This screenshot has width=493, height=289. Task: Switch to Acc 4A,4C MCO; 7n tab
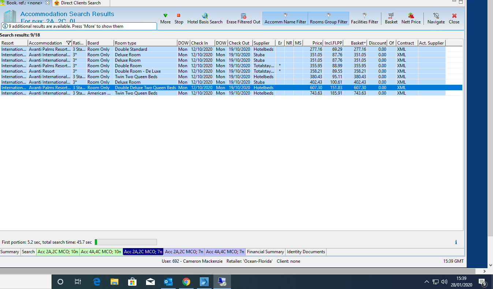tap(225, 252)
